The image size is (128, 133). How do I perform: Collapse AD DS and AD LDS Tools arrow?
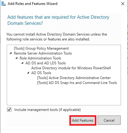(x=22, y=63)
